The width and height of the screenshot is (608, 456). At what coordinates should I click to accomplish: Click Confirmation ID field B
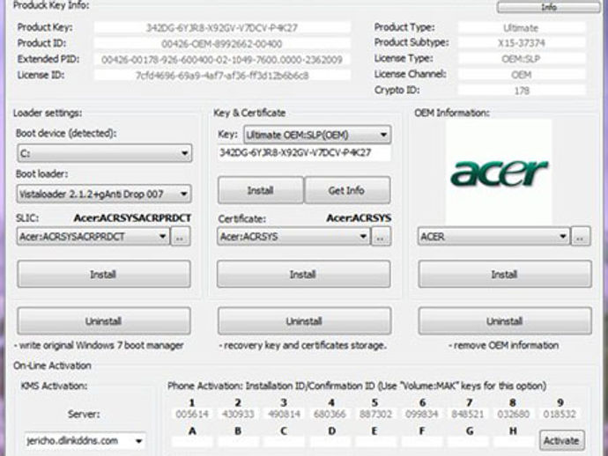click(x=238, y=442)
